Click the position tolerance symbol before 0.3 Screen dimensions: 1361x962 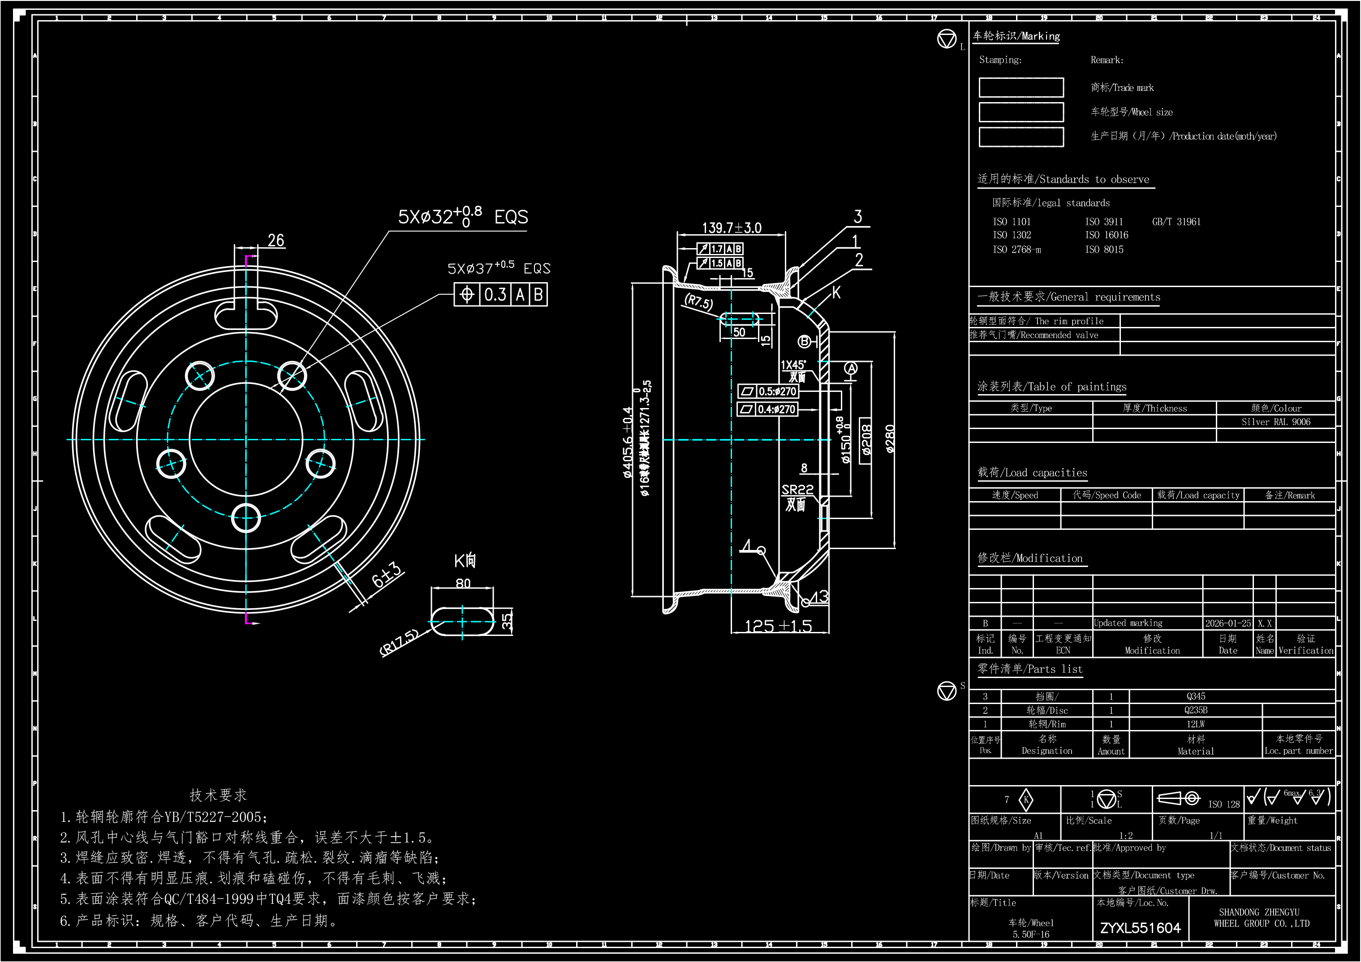(466, 295)
